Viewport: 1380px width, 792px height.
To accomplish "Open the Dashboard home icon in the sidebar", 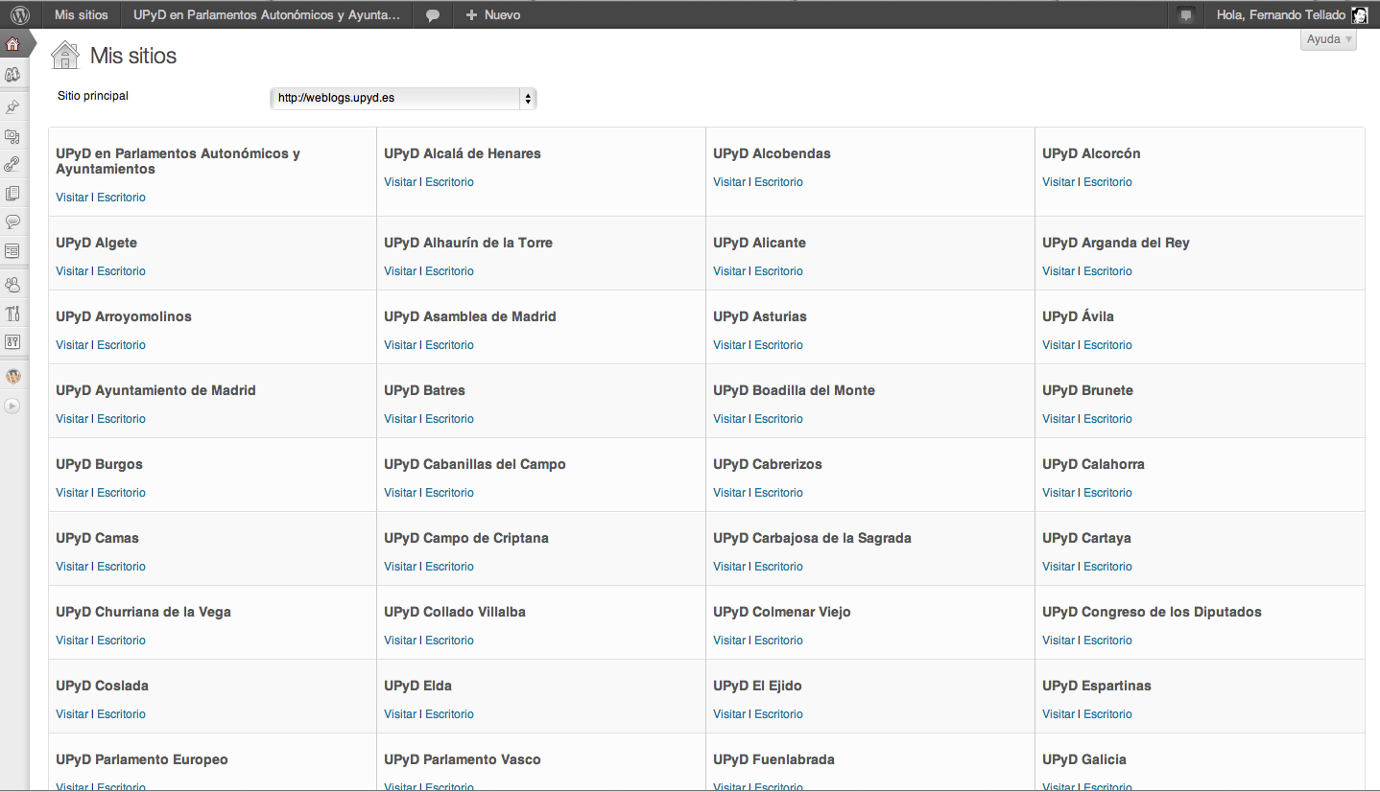I will [x=12, y=44].
